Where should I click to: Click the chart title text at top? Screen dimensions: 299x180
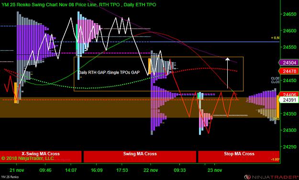coord(78,5)
